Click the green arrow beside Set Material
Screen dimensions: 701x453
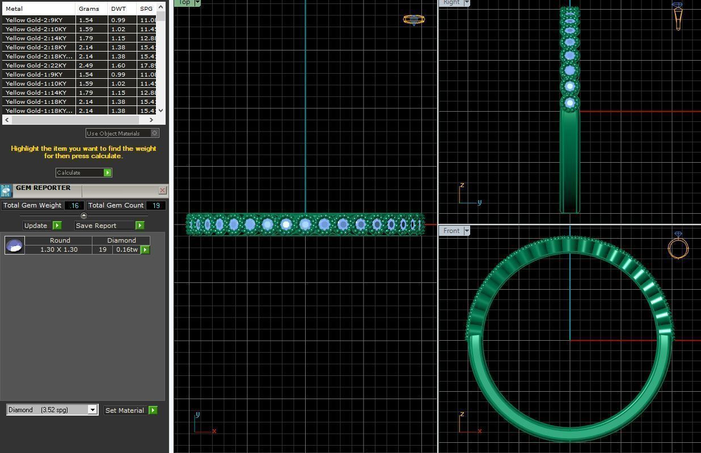click(x=153, y=410)
